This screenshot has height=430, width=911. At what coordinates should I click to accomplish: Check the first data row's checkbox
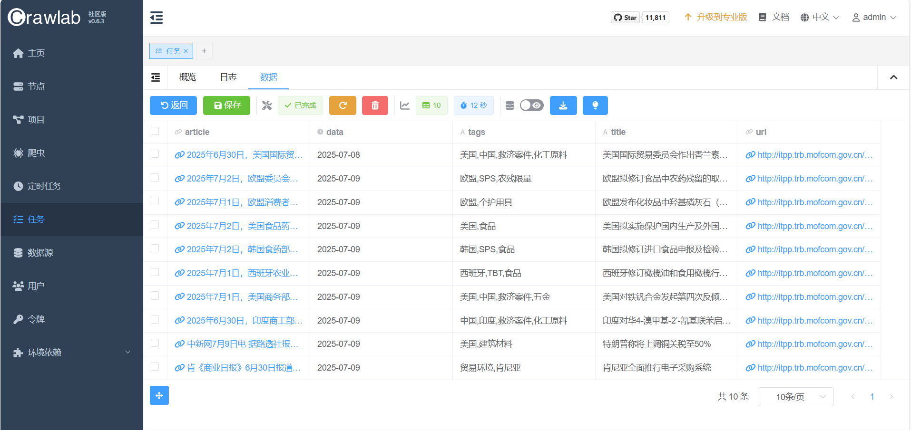coord(155,154)
